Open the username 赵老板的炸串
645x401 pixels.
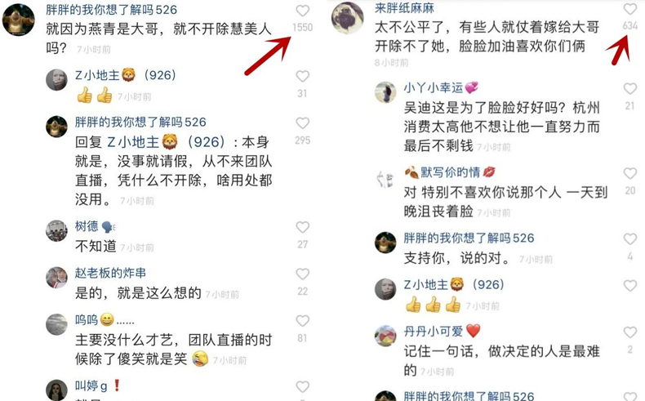coord(110,273)
